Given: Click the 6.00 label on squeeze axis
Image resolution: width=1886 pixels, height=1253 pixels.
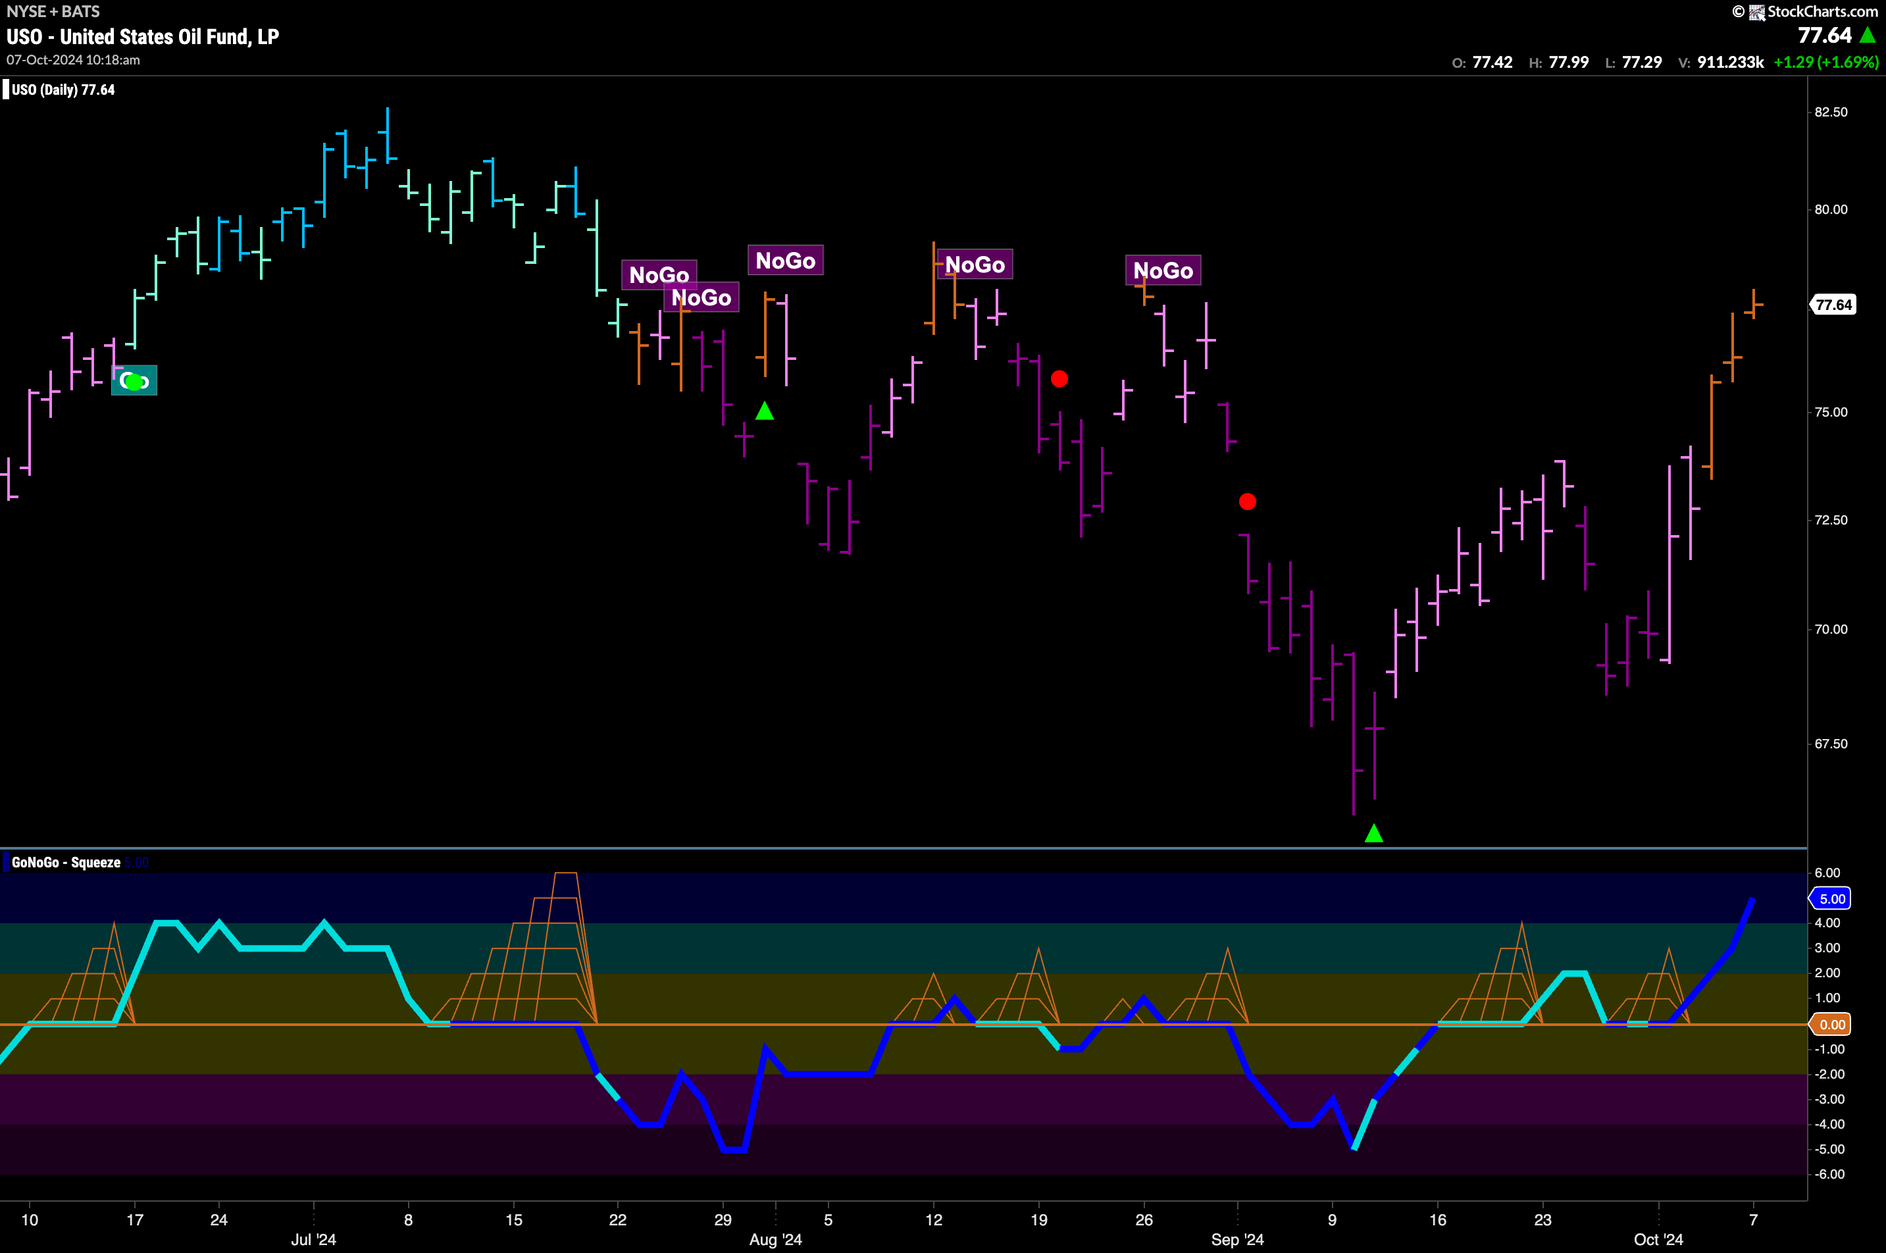Looking at the screenshot, I should pos(1827,873).
